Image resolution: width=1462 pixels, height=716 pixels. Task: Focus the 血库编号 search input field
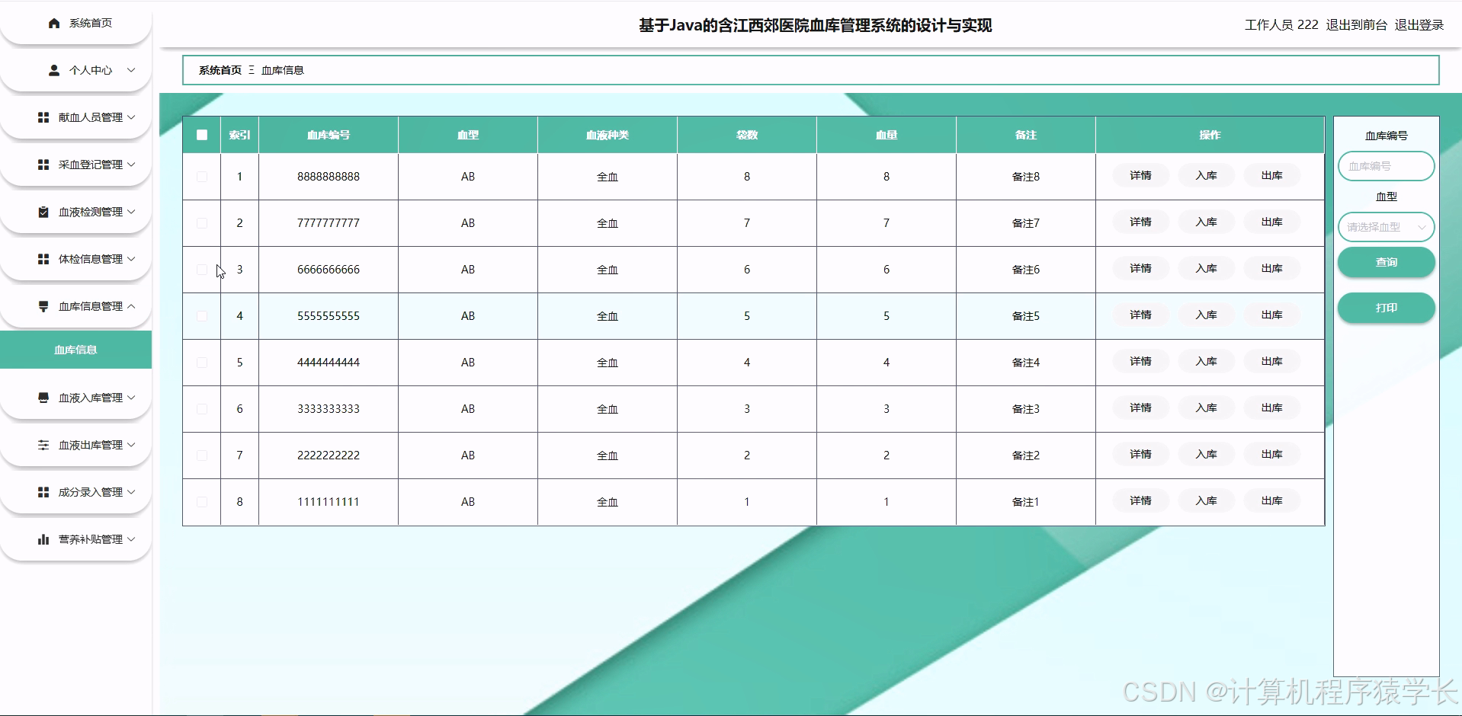click(1386, 166)
